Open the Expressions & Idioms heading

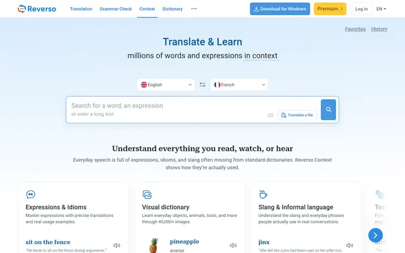56,207
